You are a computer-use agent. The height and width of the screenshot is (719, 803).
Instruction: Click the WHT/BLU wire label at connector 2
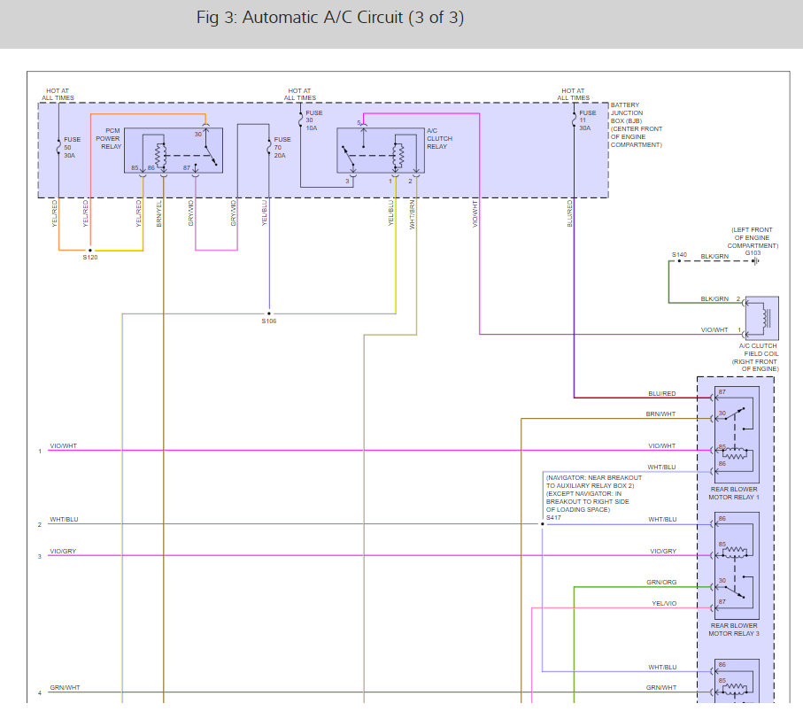pyautogui.click(x=64, y=519)
